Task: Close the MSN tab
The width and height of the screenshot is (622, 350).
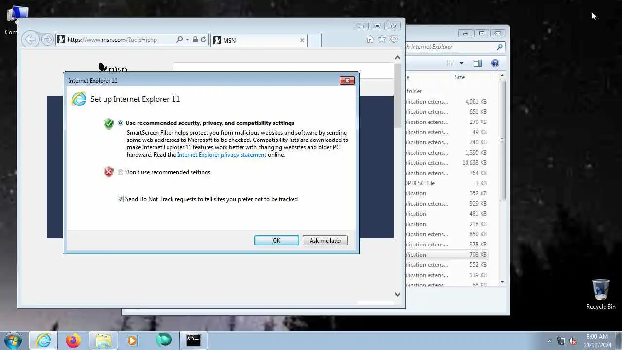Action: [x=302, y=40]
